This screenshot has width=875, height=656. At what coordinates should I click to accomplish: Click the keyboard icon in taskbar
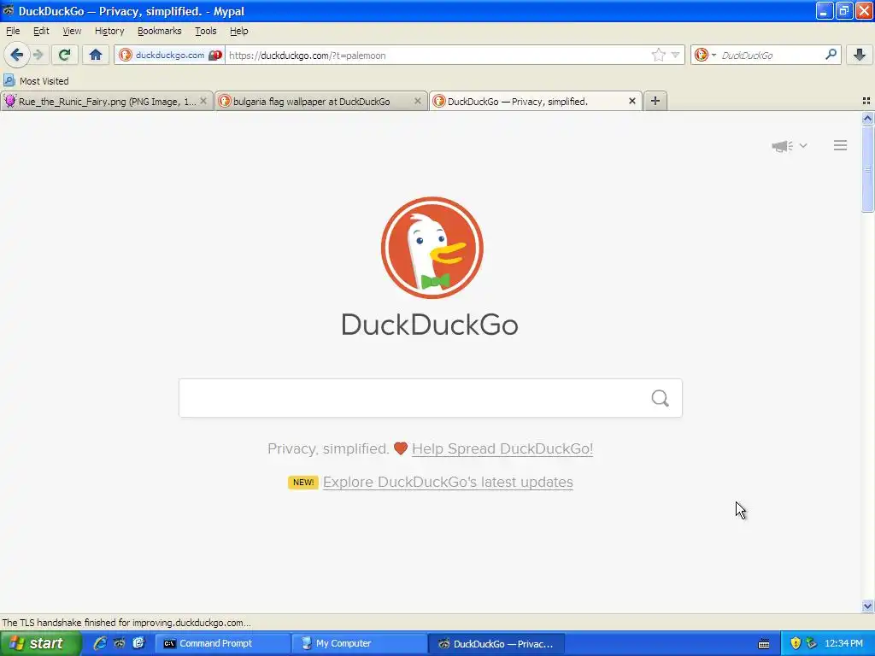[764, 644]
